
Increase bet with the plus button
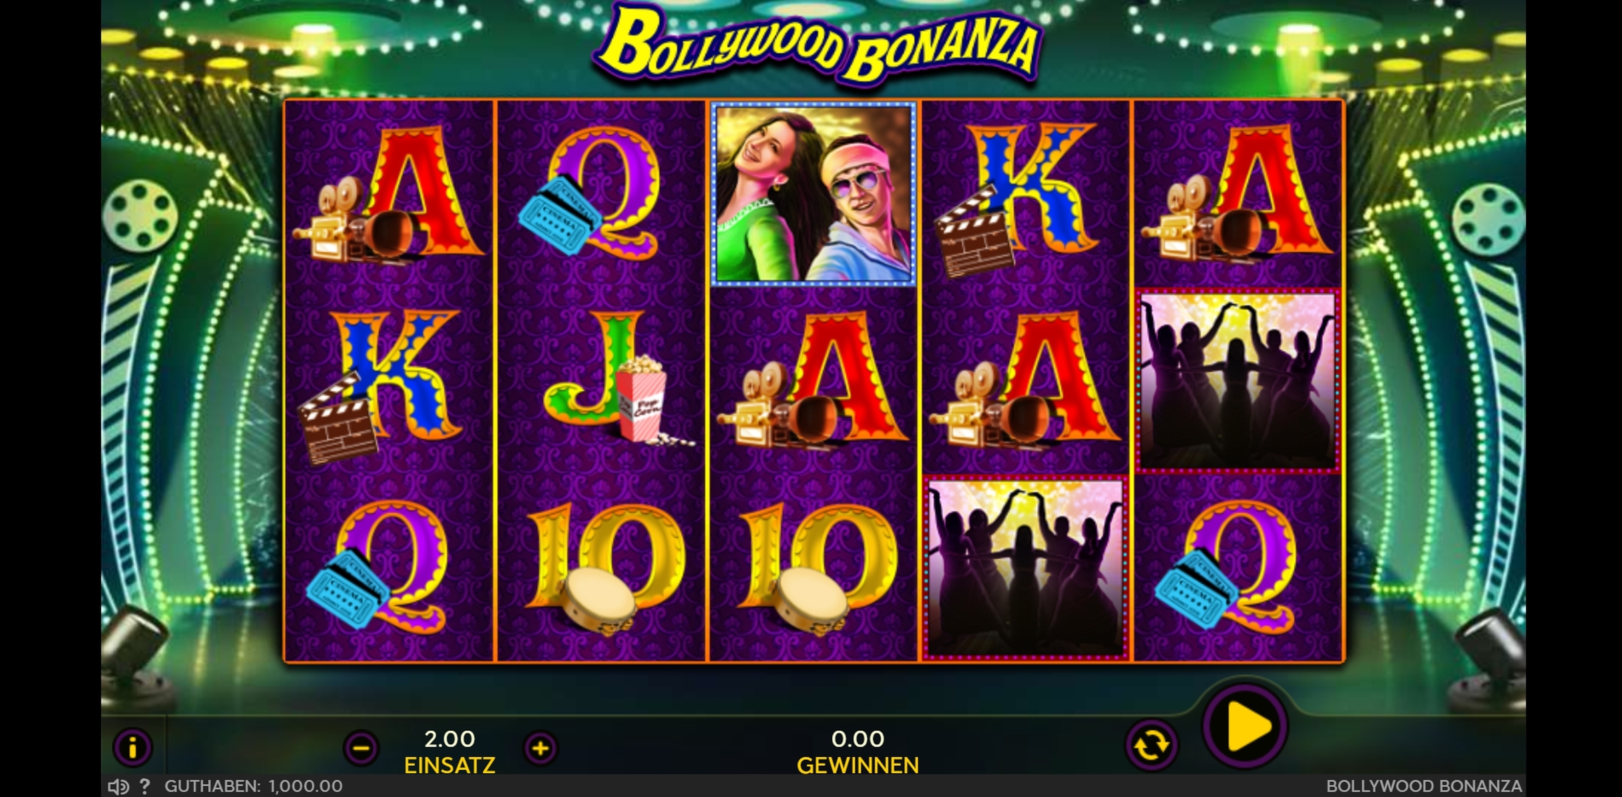pyautogui.click(x=540, y=749)
